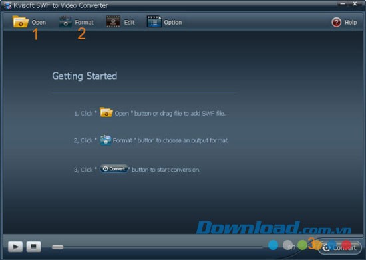Click the folder icon in instruction step 1
This screenshot has height=260, width=366.
pos(106,112)
